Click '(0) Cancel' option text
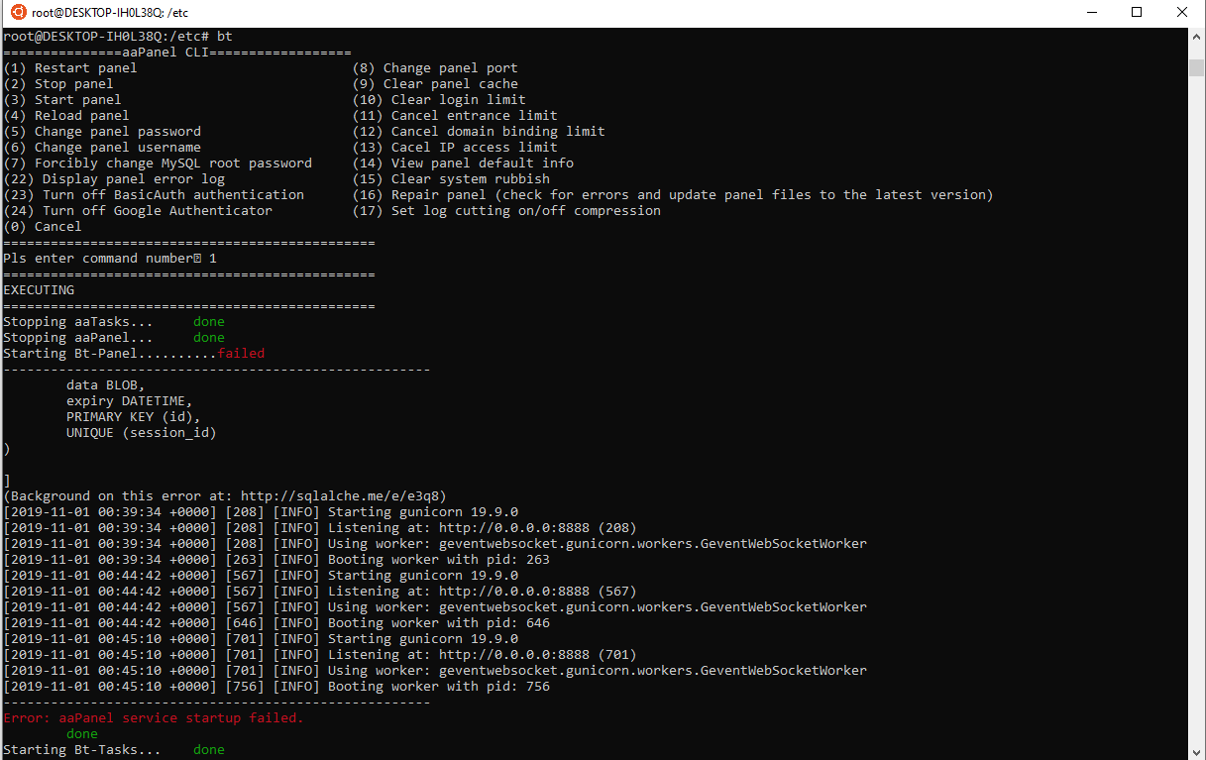The image size is (1206, 760). point(43,227)
